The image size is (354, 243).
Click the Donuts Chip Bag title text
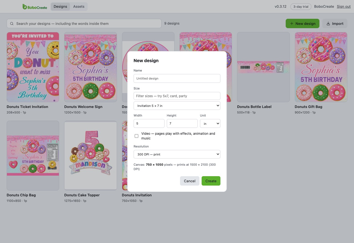(x=21, y=195)
